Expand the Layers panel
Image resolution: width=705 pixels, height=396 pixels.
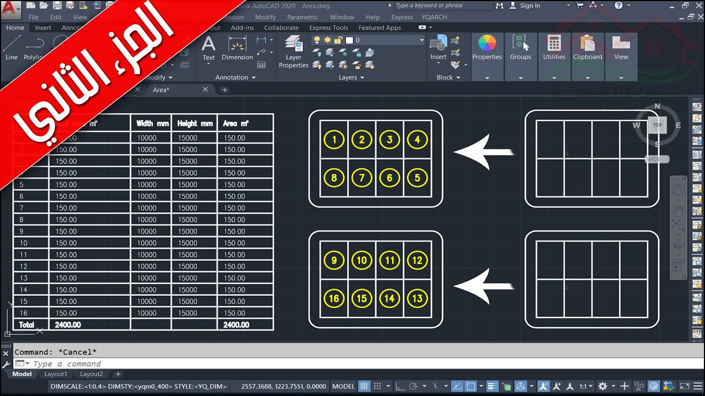[x=351, y=78]
